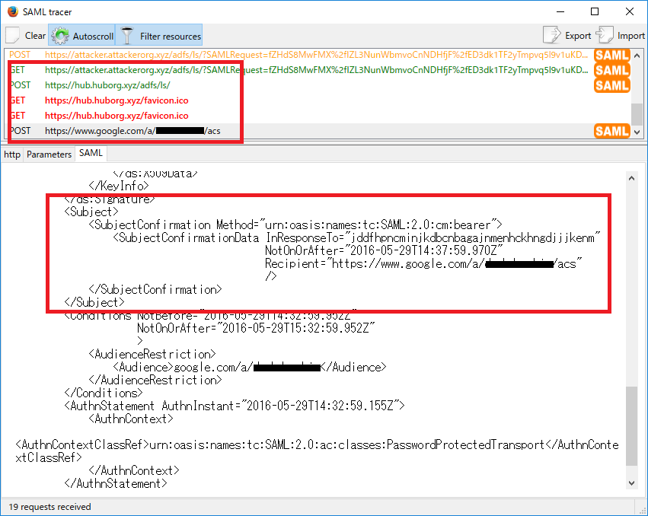Click the window resize grip corner
The image size is (648, 516).
[642, 510]
